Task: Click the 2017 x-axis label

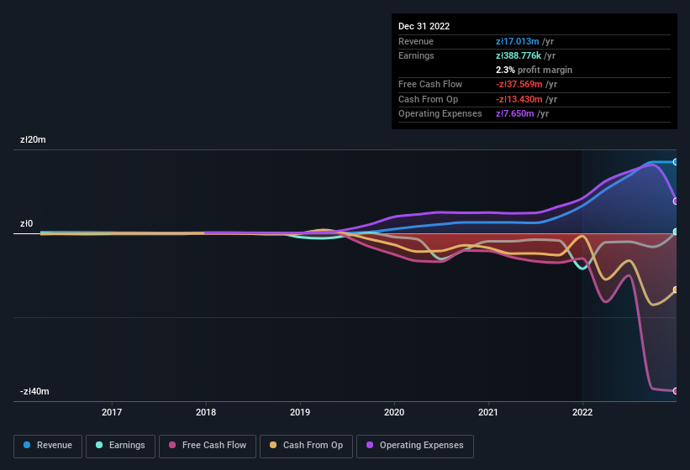Action: coord(112,412)
